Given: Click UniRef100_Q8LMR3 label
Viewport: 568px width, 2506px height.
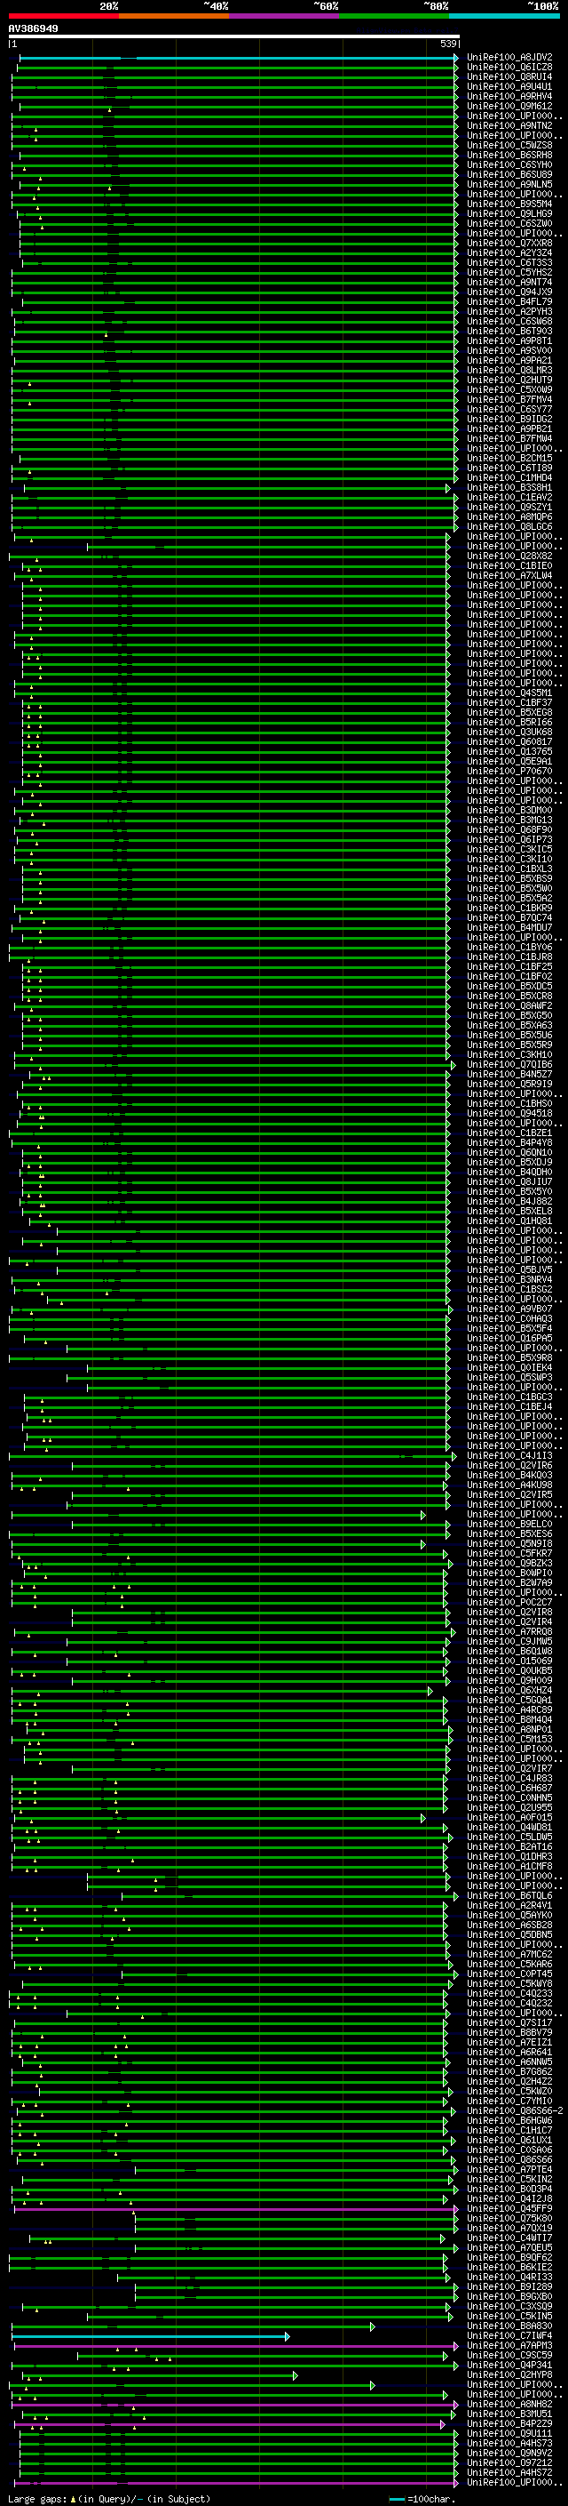Looking at the screenshot, I should [509, 370].
